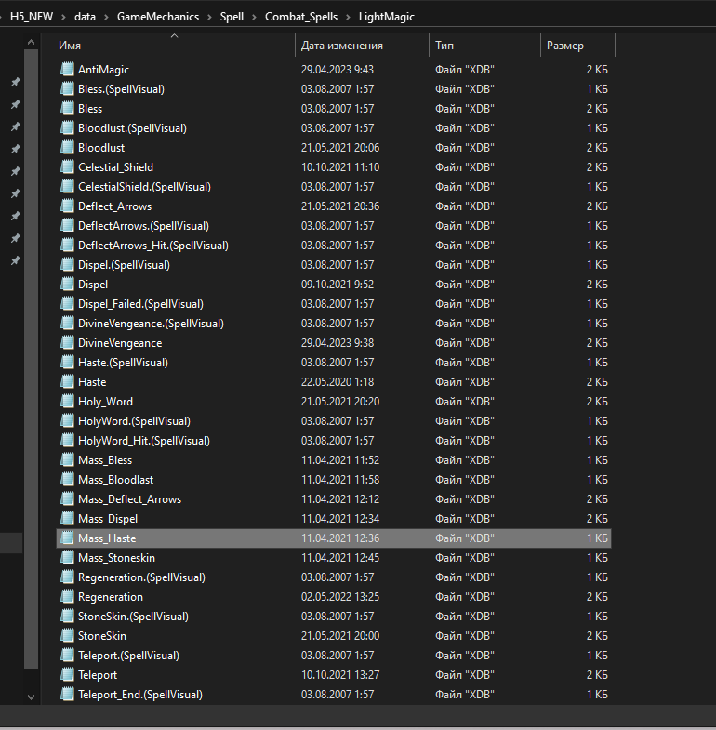Expand breadcrumb chevron after Spell
This screenshot has width=716, height=730.
pyautogui.click(x=254, y=18)
